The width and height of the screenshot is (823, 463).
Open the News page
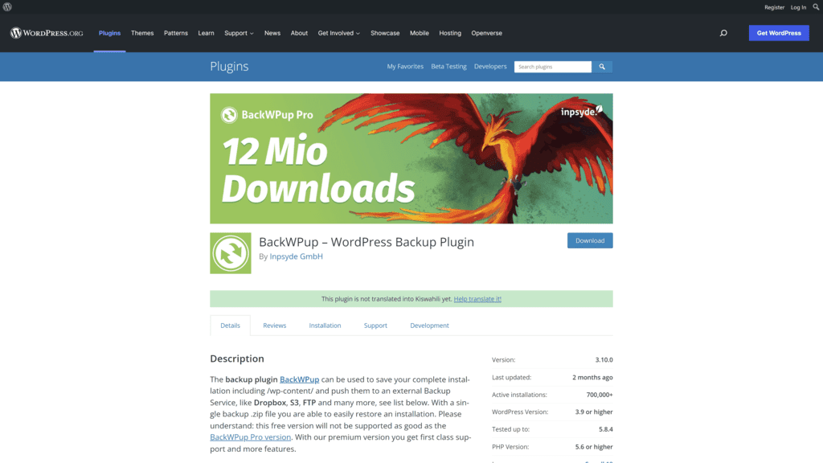coord(272,33)
